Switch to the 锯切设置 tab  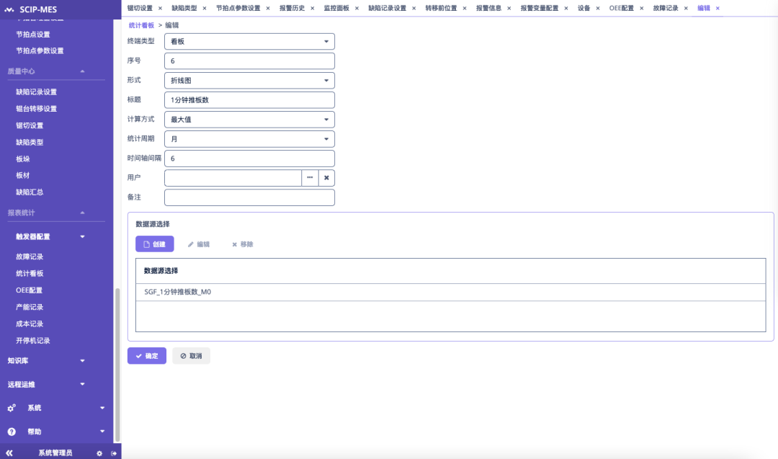coord(140,9)
